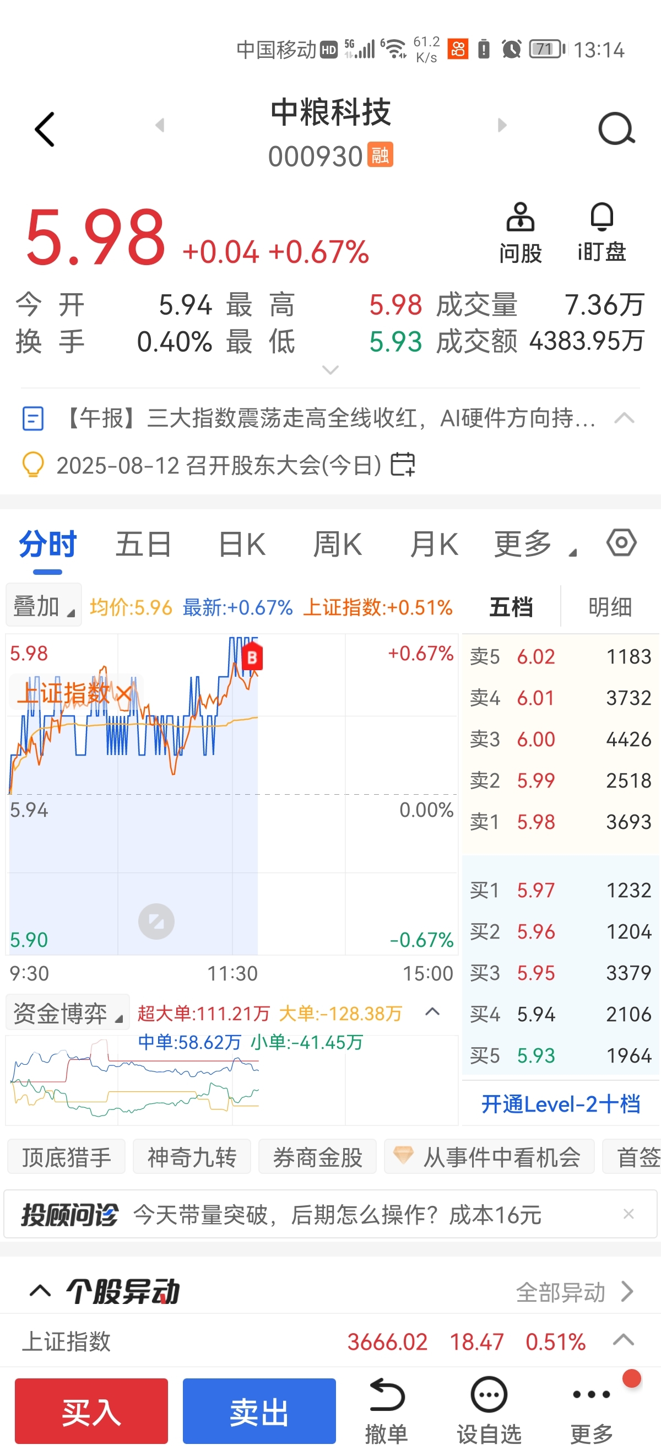The image size is (661, 1455).
Task: Tap the 融 margin trading badge
Action: pos(380,155)
